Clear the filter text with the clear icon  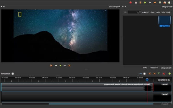coord(125,12)
